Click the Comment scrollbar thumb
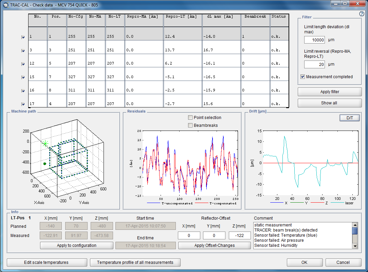 click(x=355, y=231)
